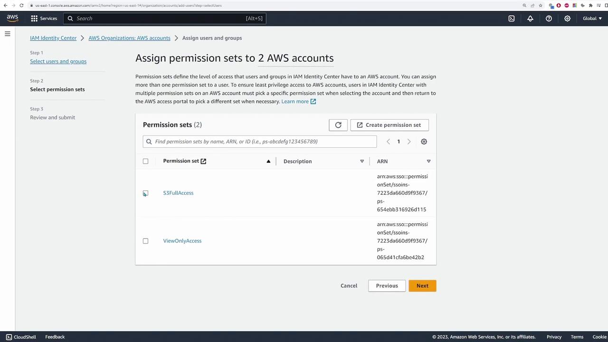Go to IAM Identity Center breadcrumb

[x=53, y=38]
